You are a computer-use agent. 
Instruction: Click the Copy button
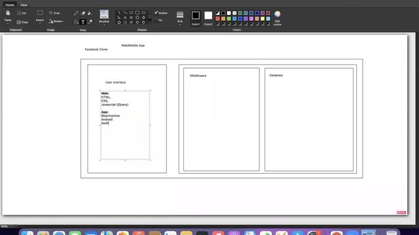coord(22,22)
